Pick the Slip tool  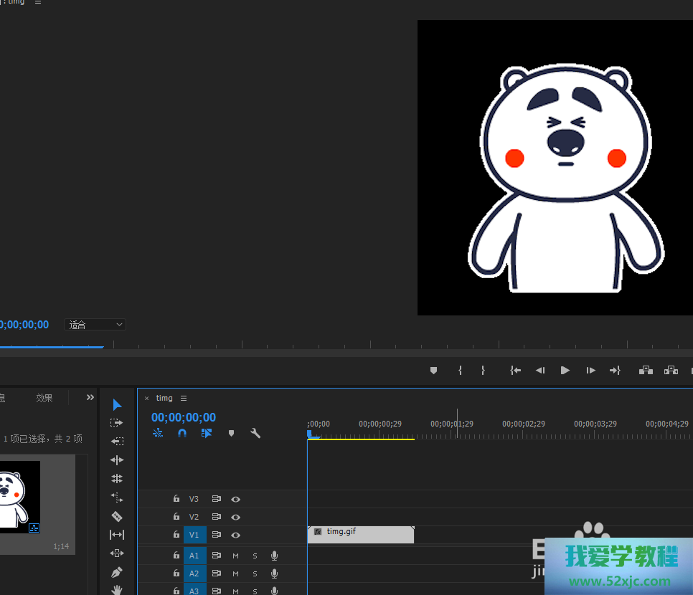tap(117, 535)
